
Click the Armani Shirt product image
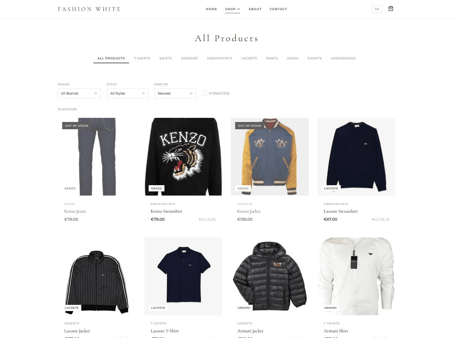[356, 276]
